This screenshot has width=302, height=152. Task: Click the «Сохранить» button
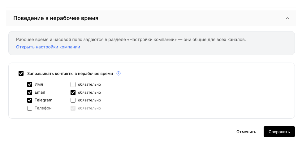pyautogui.click(x=279, y=132)
